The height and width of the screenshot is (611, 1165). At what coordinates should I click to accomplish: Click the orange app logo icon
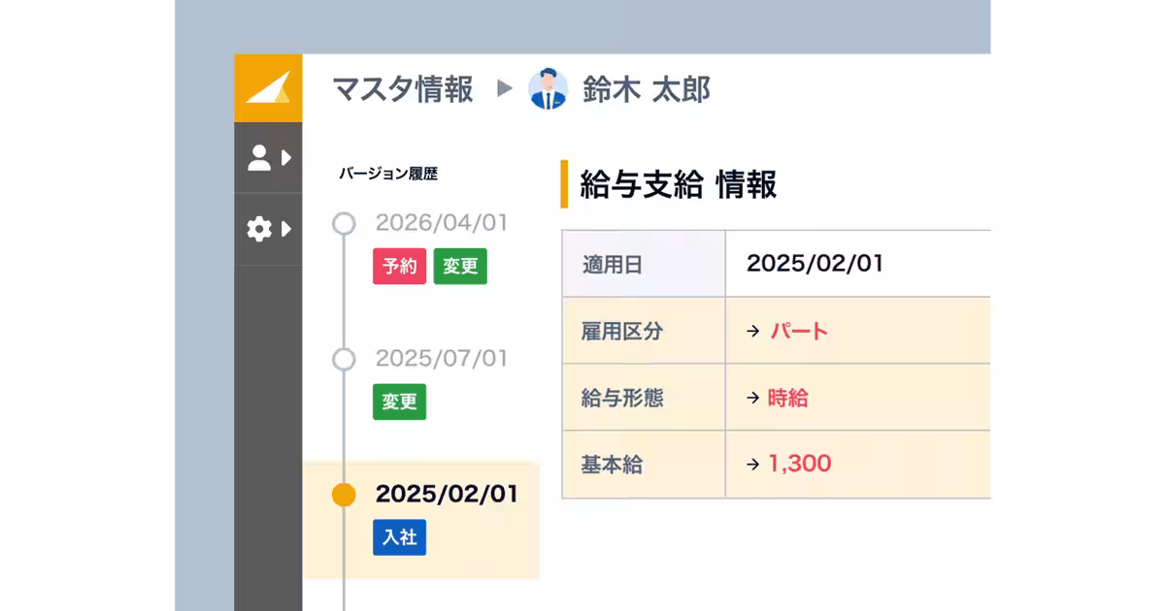pyautogui.click(x=268, y=89)
